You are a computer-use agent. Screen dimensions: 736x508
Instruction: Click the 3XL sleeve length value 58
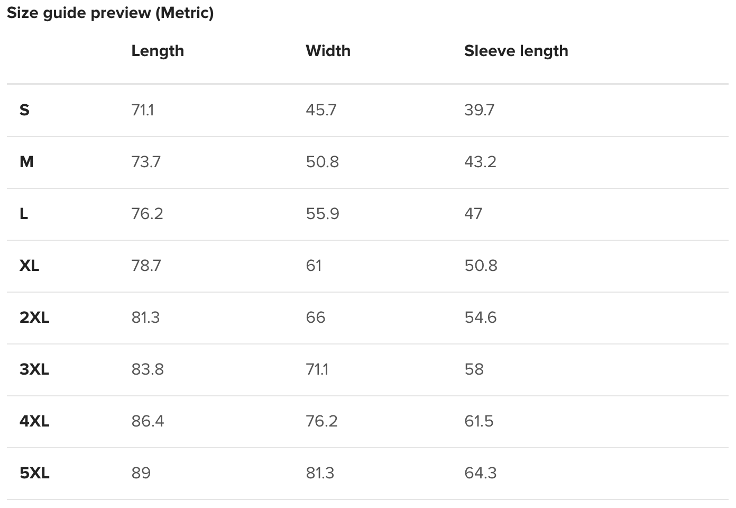point(474,369)
